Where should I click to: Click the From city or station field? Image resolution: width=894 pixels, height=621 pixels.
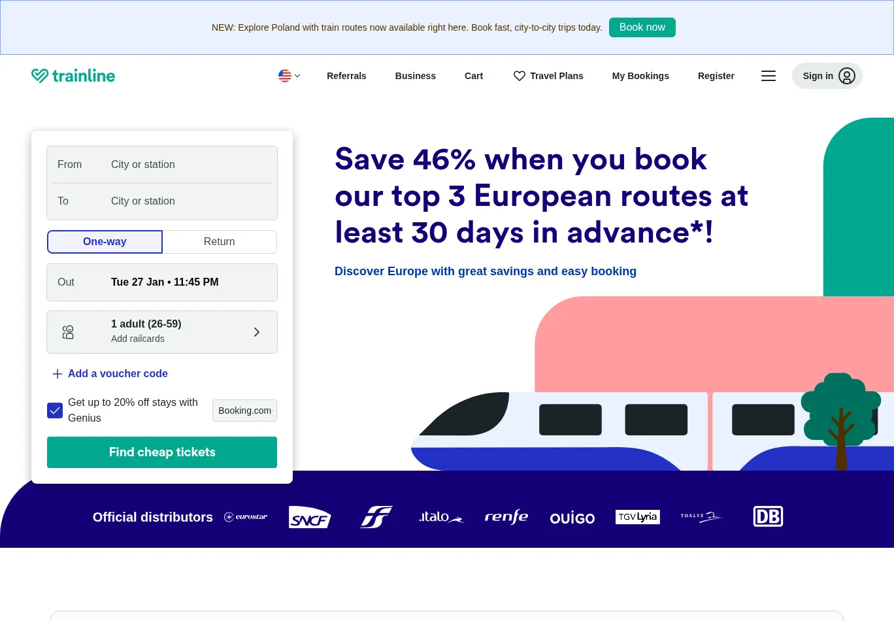click(x=190, y=165)
